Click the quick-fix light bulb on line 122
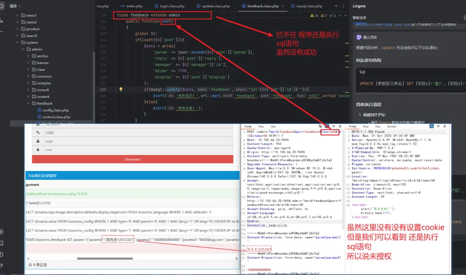 click(x=121, y=89)
